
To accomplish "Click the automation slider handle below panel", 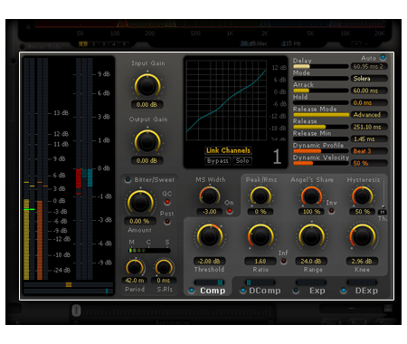I will click(x=76, y=311).
